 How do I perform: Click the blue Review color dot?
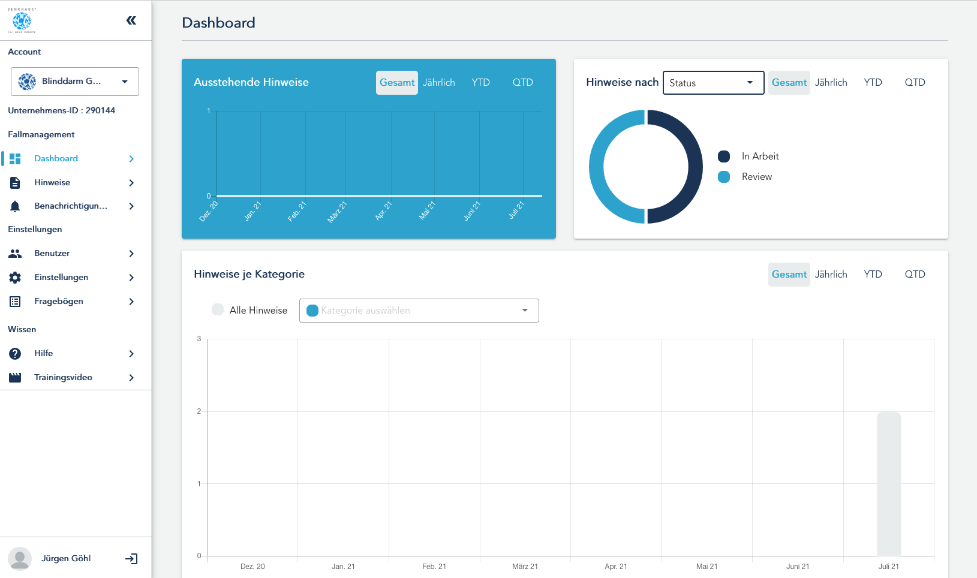[x=725, y=176]
